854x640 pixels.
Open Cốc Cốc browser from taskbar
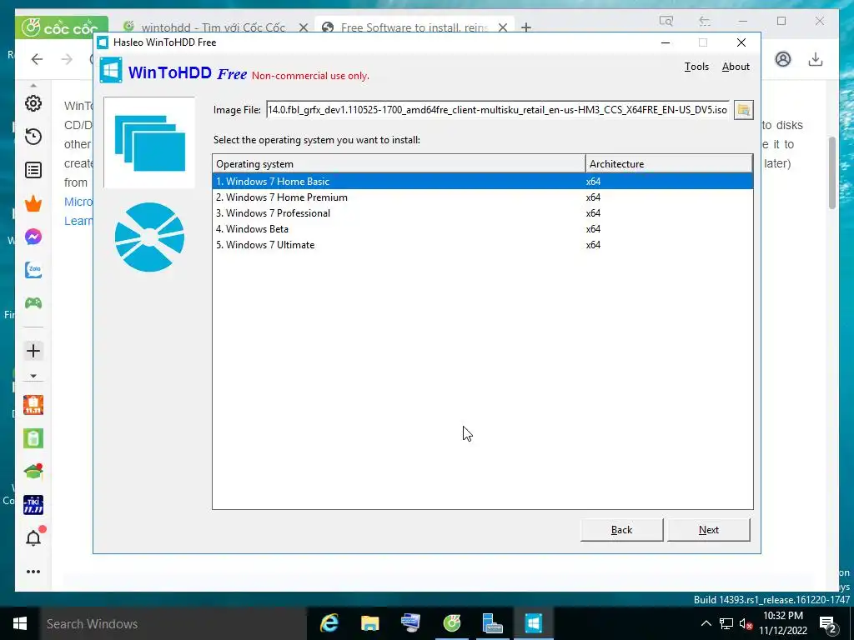pos(451,623)
